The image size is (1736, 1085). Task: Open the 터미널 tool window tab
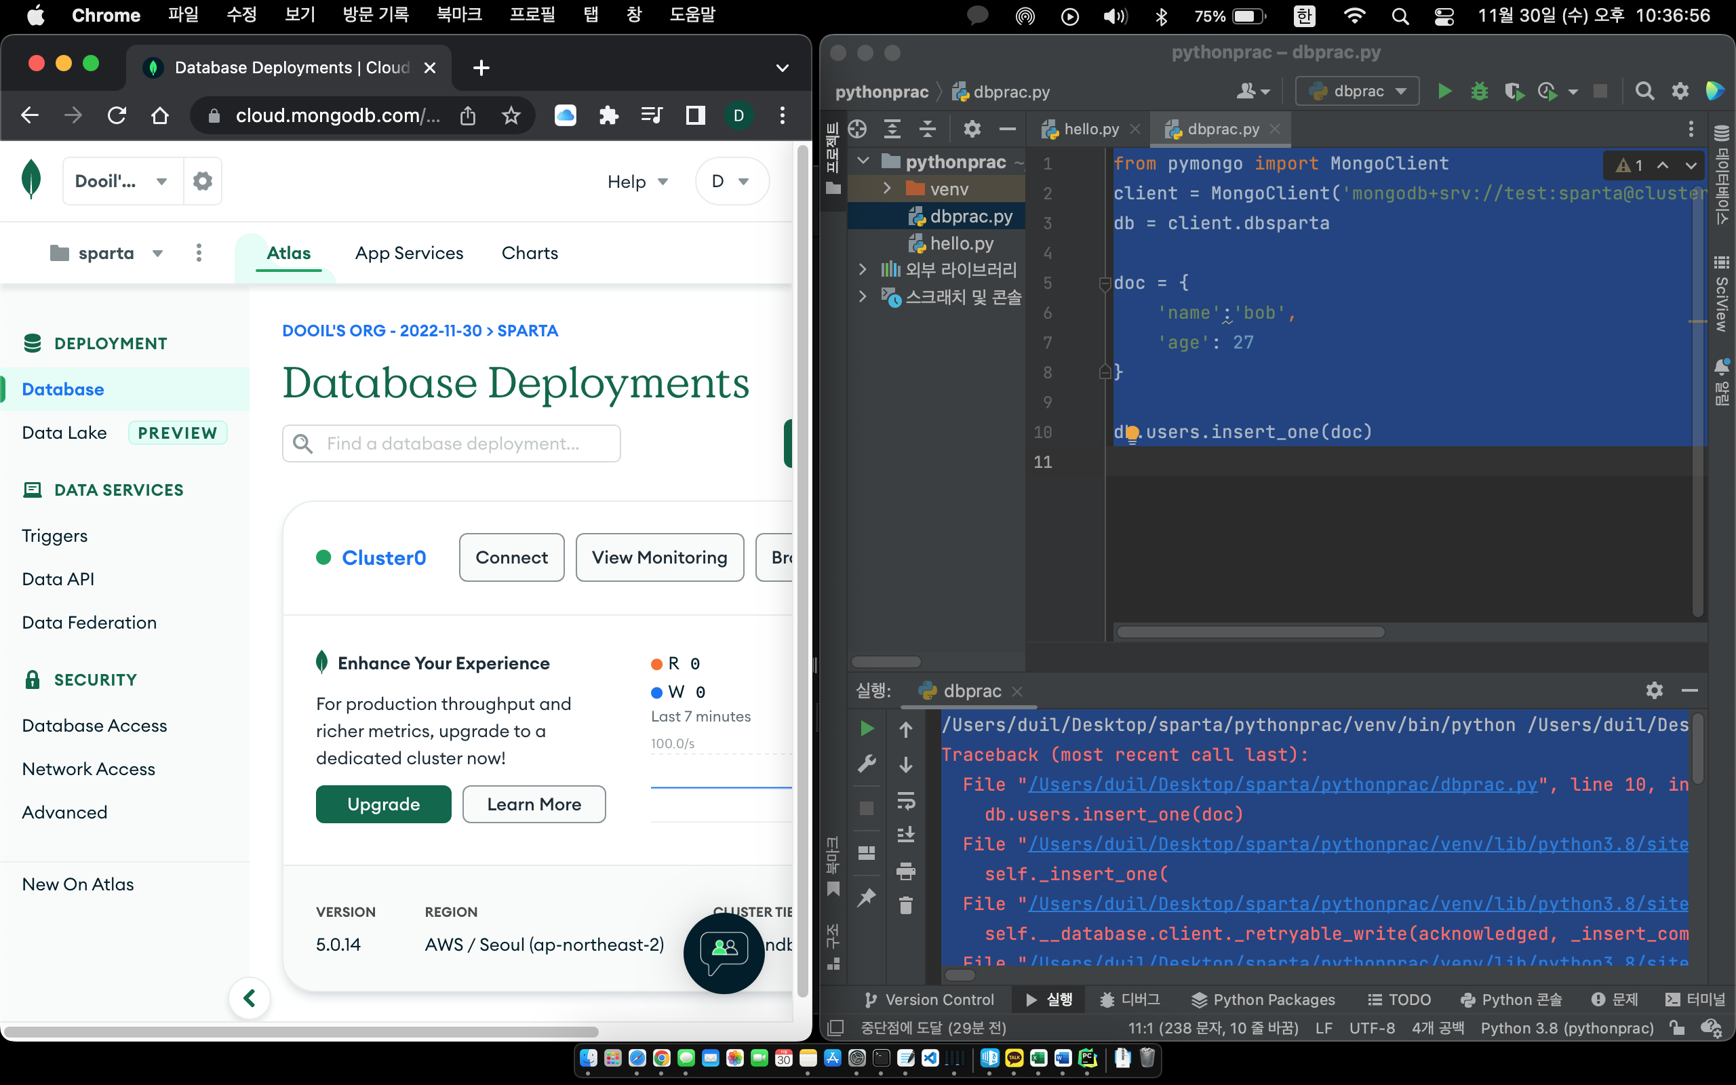pyautogui.click(x=1694, y=999)
